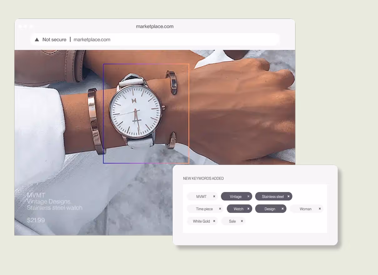Screen dimensions: 378x275
Task: Select the Vintage keyword chip label
Action: [x=236, y=197]
